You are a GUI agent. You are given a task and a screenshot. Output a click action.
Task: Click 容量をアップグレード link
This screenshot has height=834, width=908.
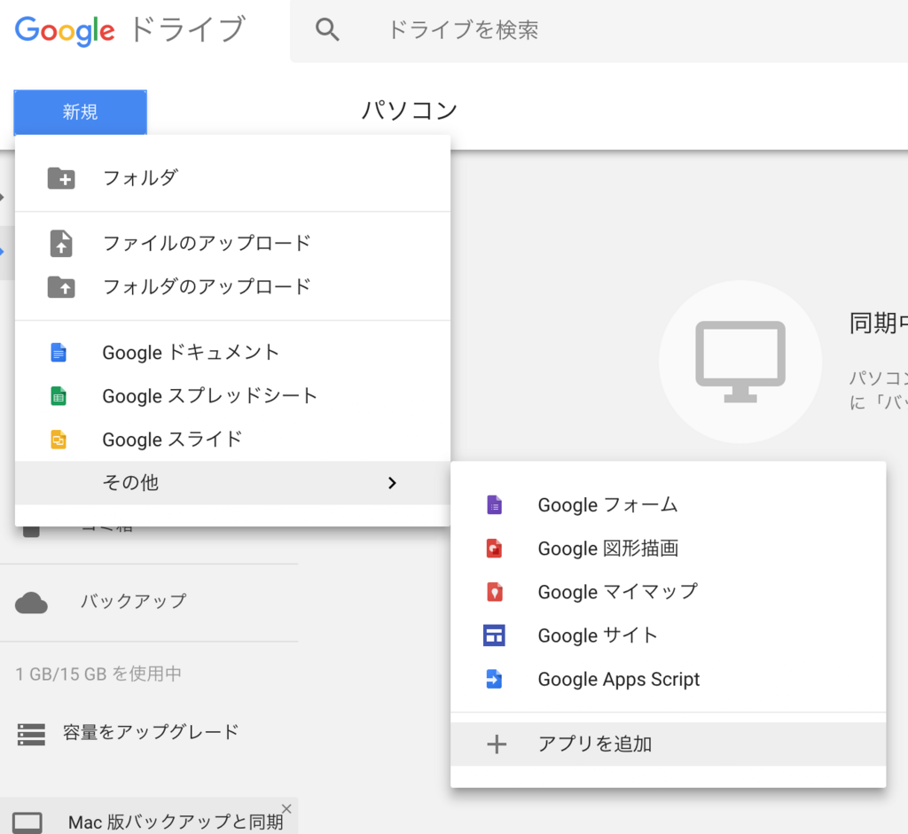click(x=151, y=732)
